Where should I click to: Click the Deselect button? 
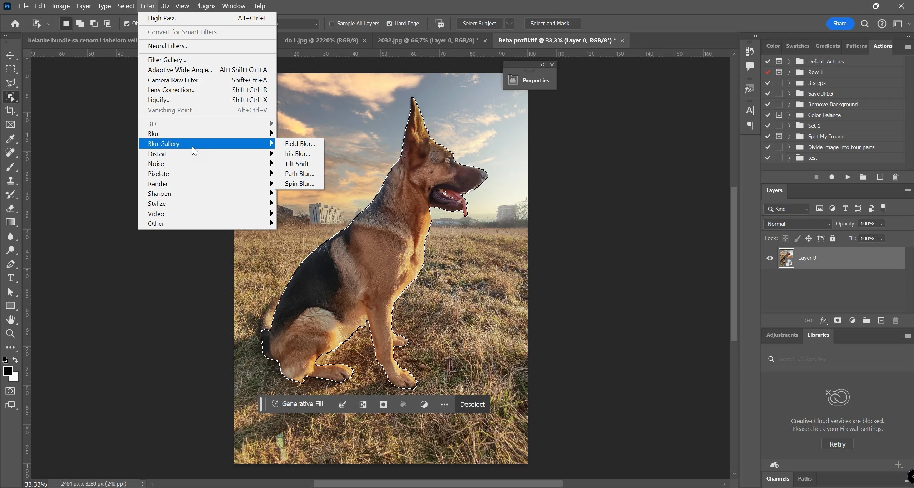point(472,404)
